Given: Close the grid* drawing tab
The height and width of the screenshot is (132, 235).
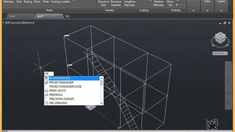Looking at the screenshot, I should coord(59,16).
